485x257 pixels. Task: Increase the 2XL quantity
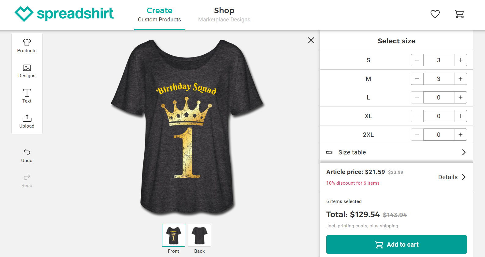pyautogui.click(x=460, y=135)
